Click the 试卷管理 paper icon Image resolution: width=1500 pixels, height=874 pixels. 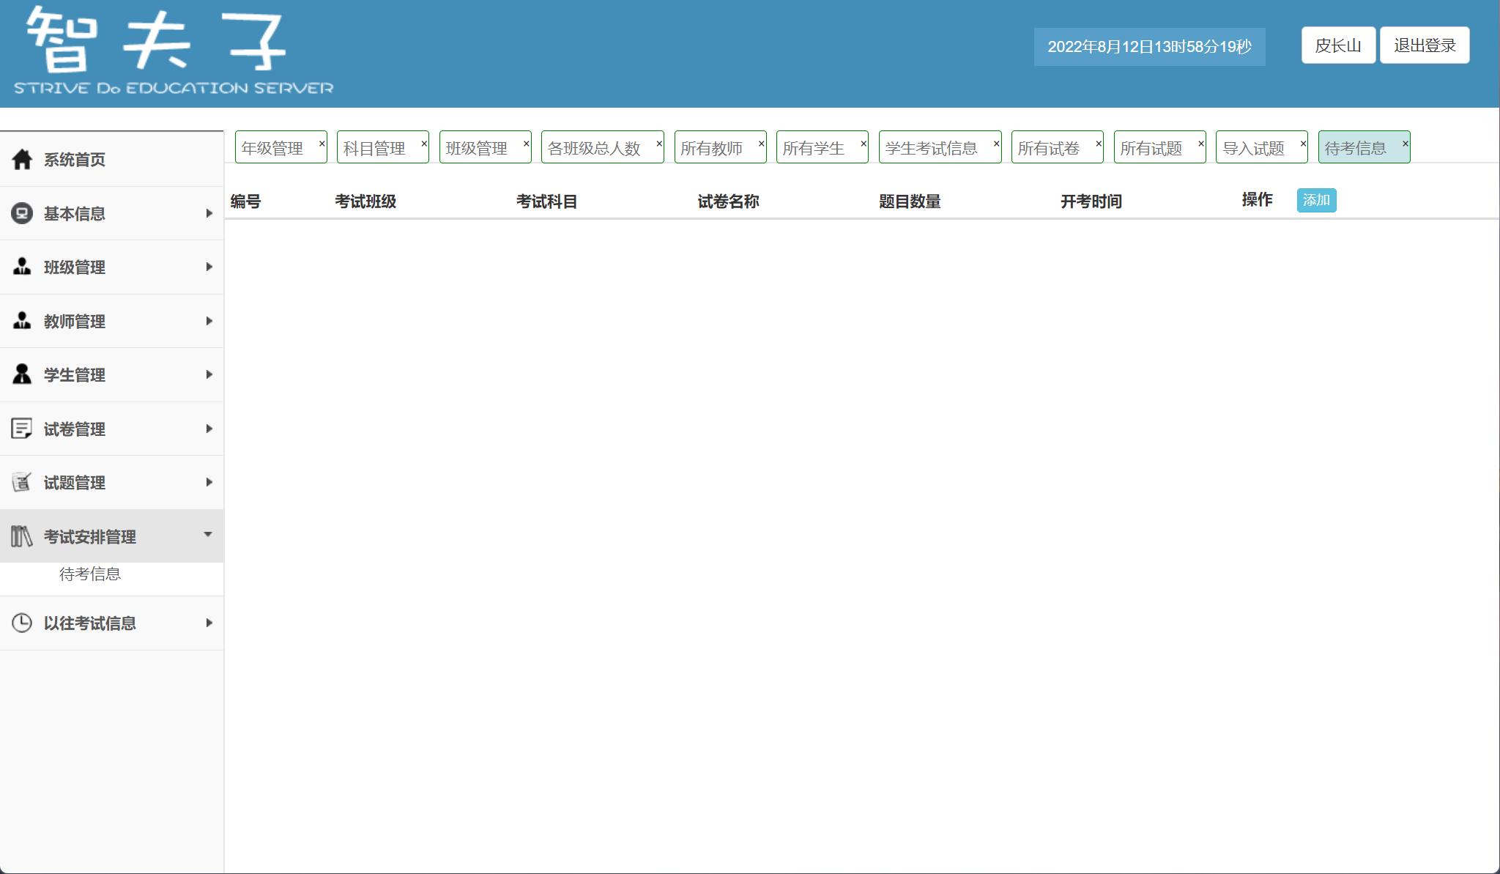(x=22, y=429)
